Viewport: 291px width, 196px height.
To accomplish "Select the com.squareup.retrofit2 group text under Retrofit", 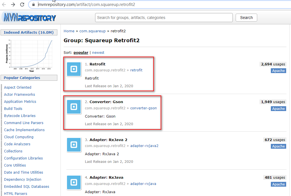I will click(x=105, y=70).
